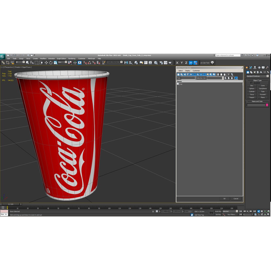271x271 pixels.
Task: Create a Teapot primitive
Action: pyautogui.click(x=252, y=97)
